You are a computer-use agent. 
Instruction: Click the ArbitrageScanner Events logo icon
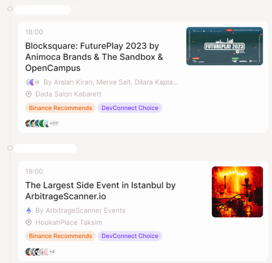point(29,211)
